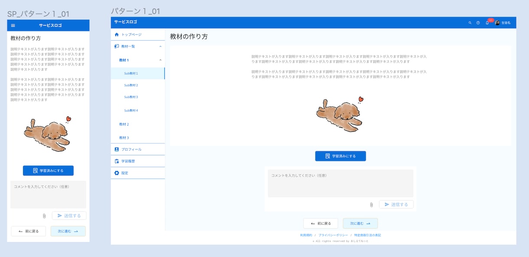Select Sub教材 1 in the sidebar
This screenshot has width=529, height=257.
tap(138, 73)
